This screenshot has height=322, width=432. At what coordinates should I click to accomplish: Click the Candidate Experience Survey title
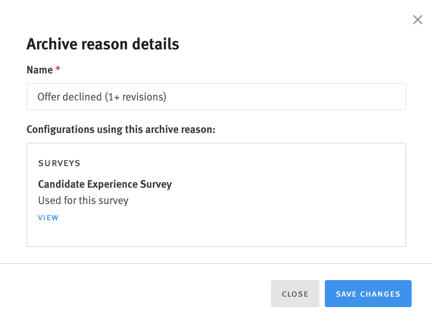tap(105, 184)
